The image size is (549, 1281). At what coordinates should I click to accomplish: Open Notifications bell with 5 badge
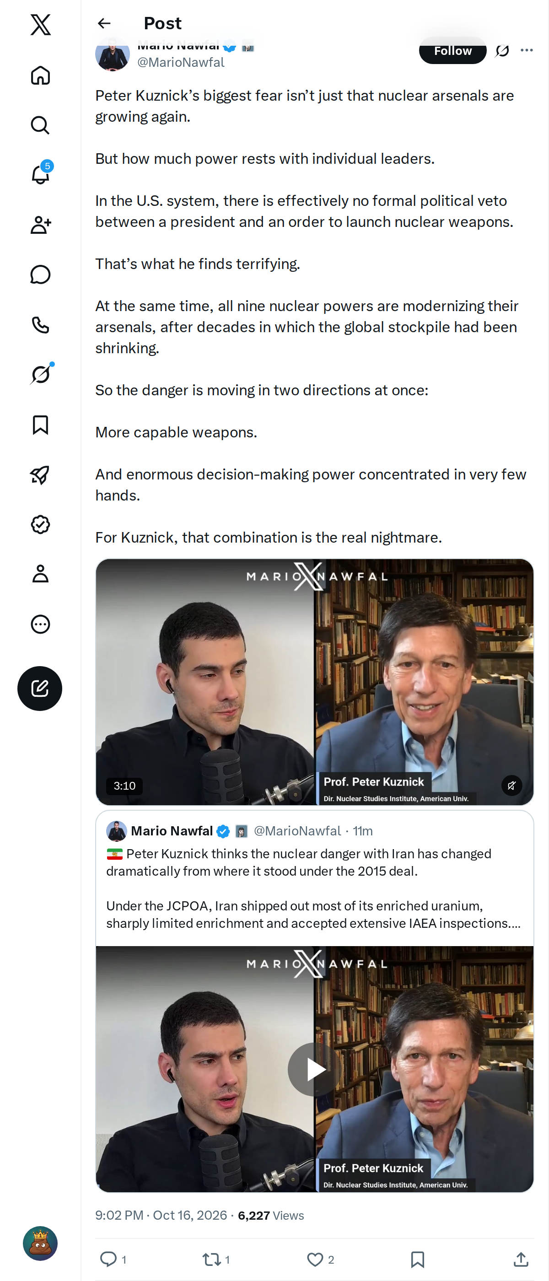click(x=40, y=175)
